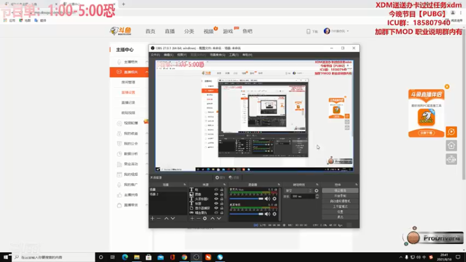
Task: Click the transition duration stepper arrows
Action: 317,196
